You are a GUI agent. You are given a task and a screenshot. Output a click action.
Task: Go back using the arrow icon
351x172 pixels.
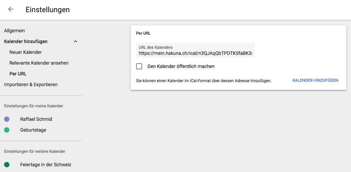coord(11,9)
